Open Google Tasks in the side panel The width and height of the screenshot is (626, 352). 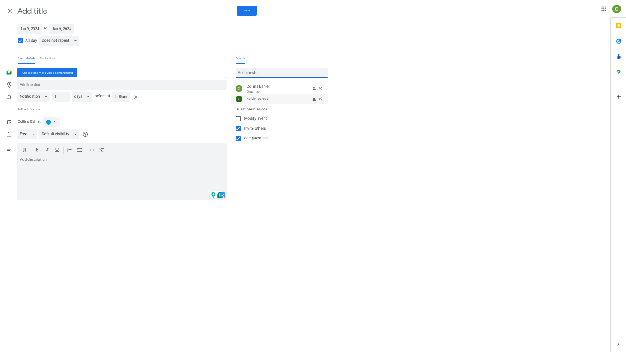click(x=618, y=41)
